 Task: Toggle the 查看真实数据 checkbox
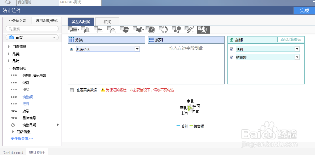tap(71, 90)
